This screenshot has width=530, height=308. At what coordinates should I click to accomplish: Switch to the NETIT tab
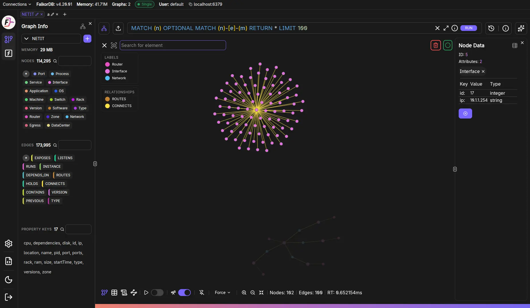point(28,14)
